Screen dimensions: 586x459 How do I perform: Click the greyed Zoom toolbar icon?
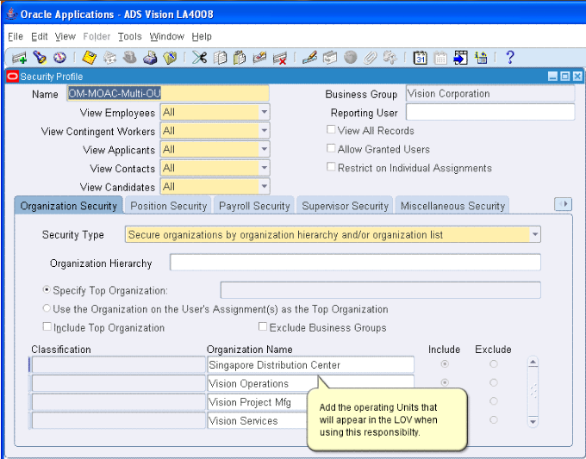tap(330, 58)
